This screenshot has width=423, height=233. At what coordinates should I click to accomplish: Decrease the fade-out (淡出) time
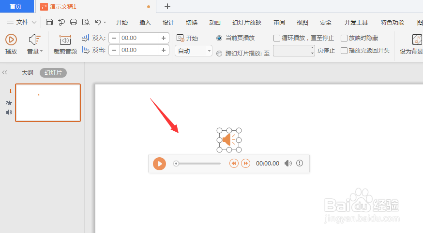click(114, 50)
